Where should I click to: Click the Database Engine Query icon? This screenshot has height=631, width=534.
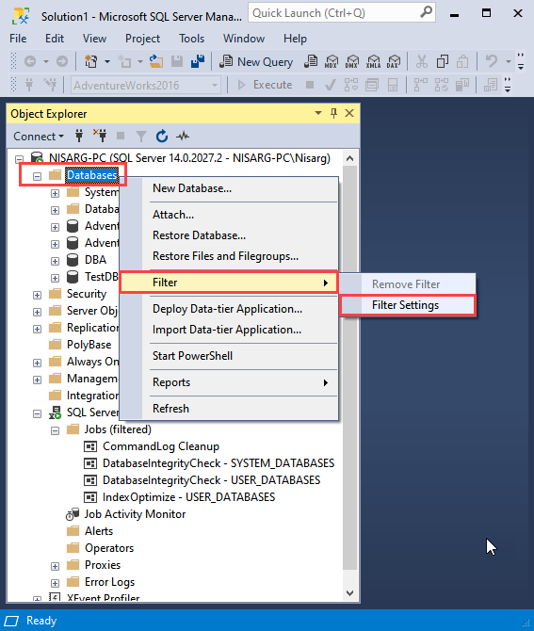click(x=311, y=61)
